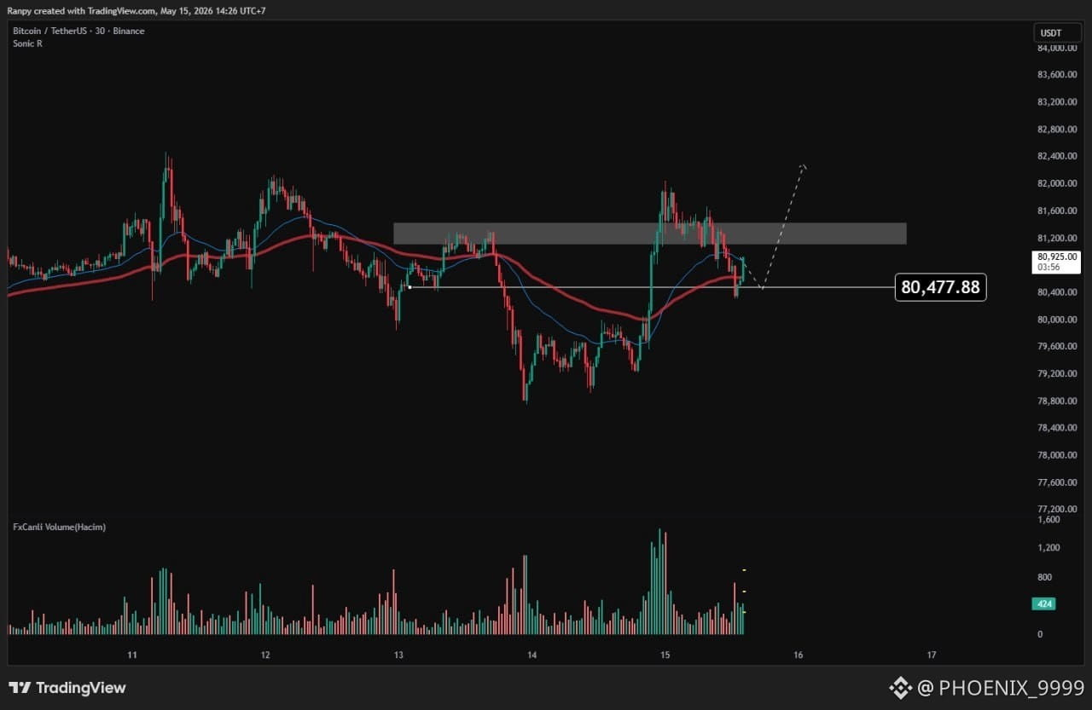Click the 83,200.00 price axis label
The width and height of the screenshot is (1092, 710).
coord(1058,101)
